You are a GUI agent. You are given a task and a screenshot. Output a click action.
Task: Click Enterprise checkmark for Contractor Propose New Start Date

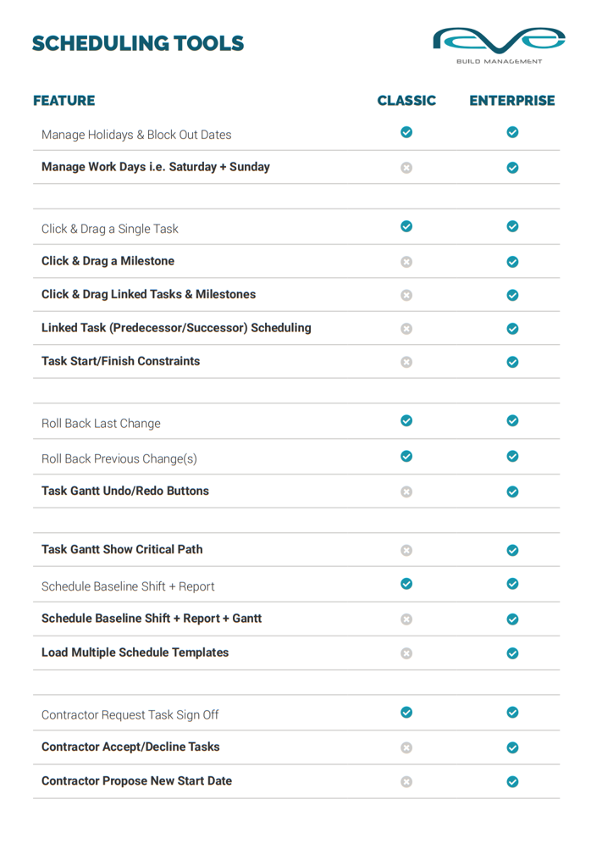pyautogui.click(x=512, y=782)
